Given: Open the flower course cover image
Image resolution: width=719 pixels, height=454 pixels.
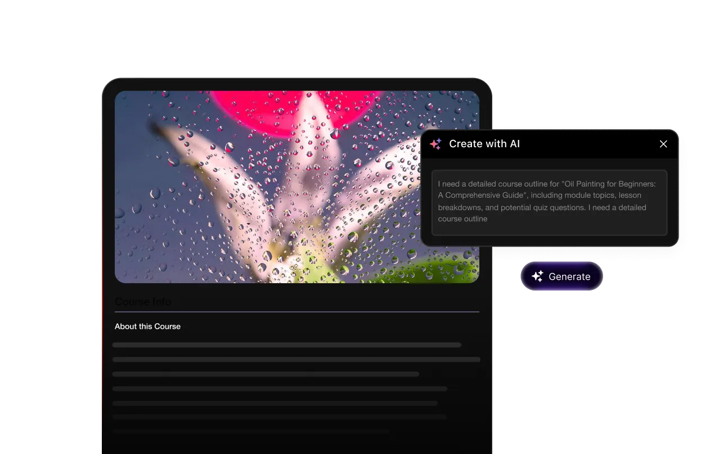Looking at the screenshot, I should [x=297, y=187].
